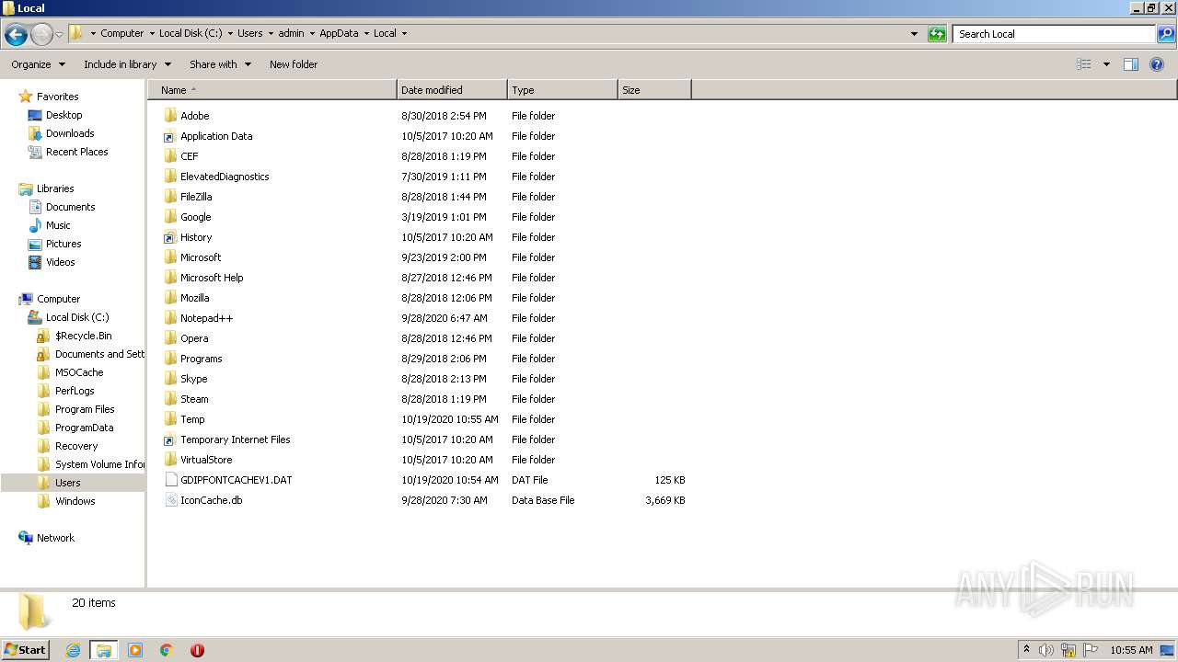Click the Forward navigation arrow

click(41, 35)
